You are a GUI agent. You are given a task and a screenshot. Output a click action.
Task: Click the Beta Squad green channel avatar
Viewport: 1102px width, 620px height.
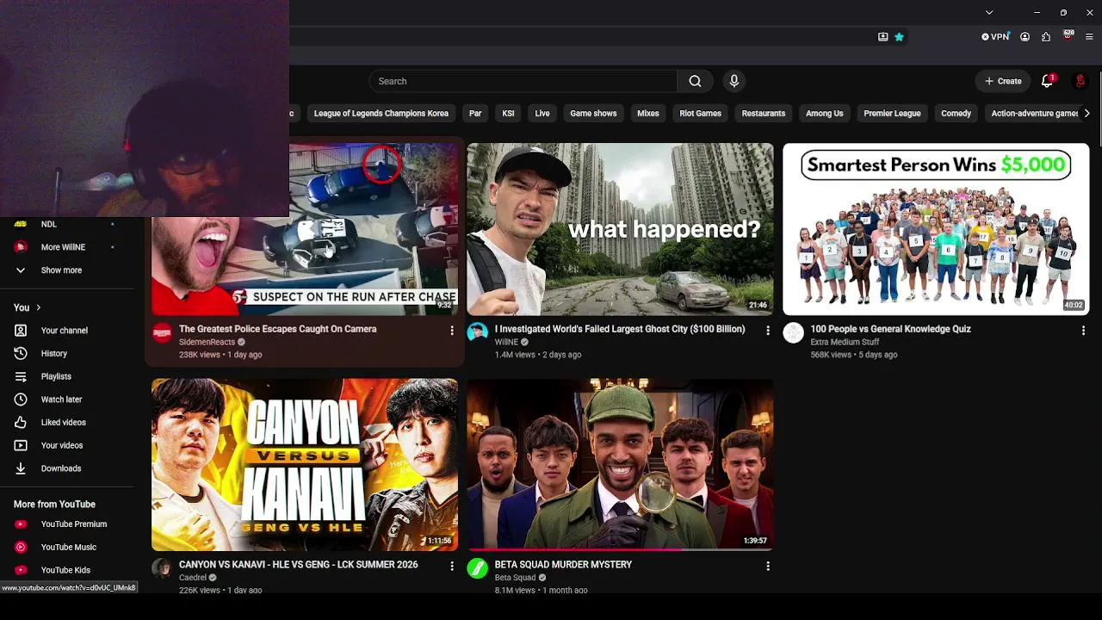point(477,568)
